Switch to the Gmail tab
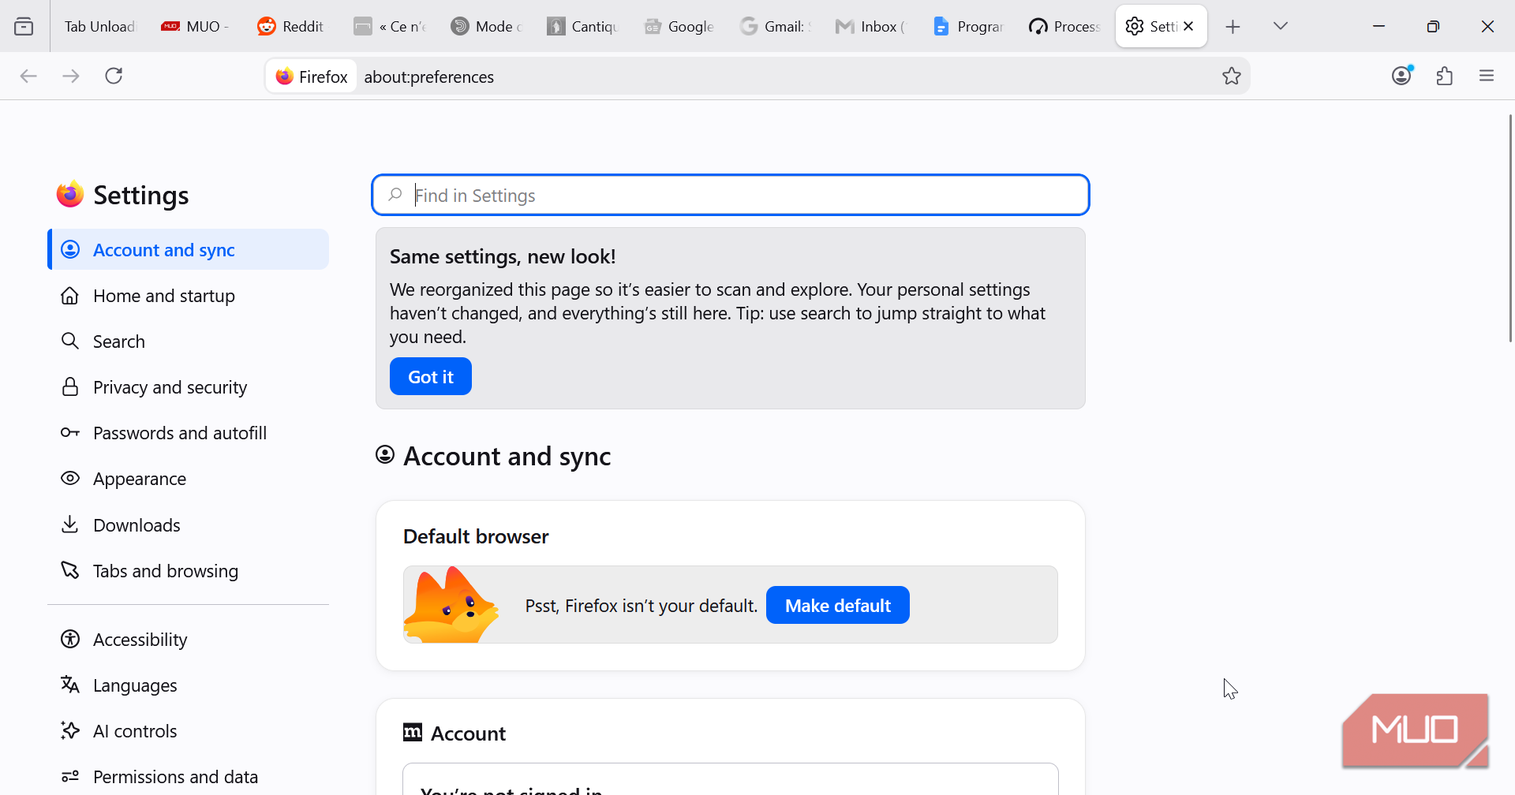The image size is (1515, 795). pyautogui.click(x=776, y=26)
